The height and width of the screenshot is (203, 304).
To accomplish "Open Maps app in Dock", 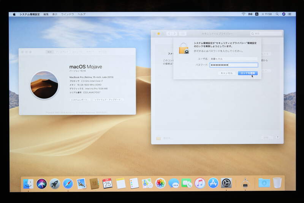I will point(147,183).
